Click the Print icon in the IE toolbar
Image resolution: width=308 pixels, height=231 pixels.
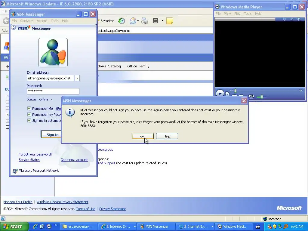point(145,21)
